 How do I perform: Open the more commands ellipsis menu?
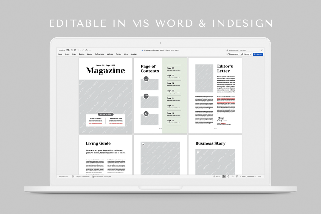pyautogui.click(x=90, y=50)
